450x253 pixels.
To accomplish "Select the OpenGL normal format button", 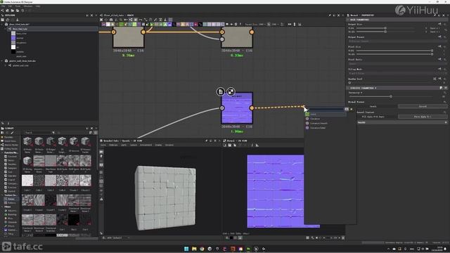I will pyautogui.click(x=423, y=106).
